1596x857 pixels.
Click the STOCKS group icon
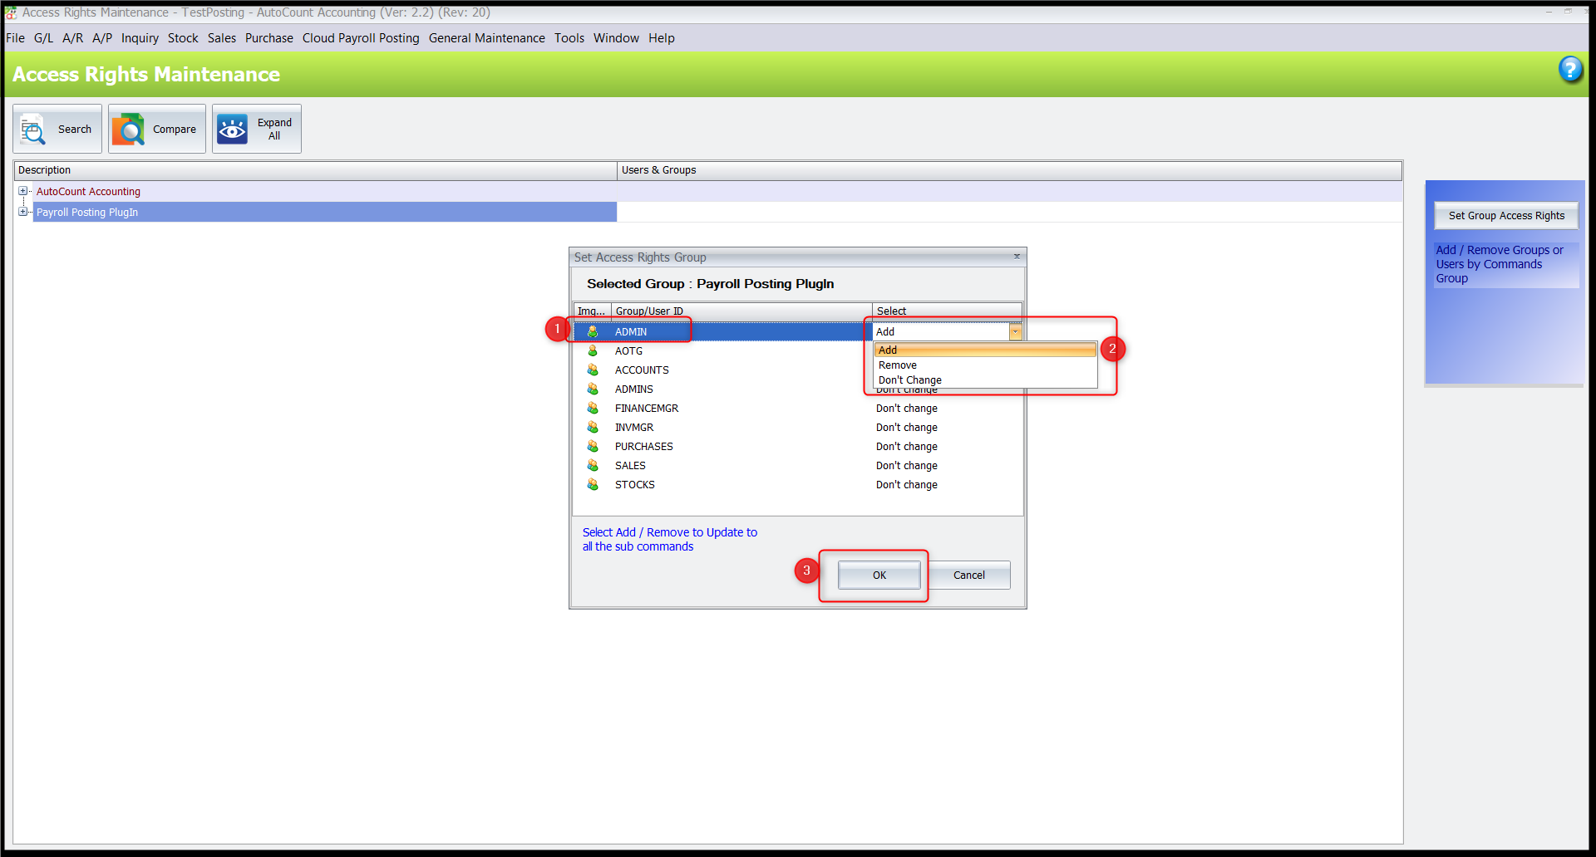593,484
